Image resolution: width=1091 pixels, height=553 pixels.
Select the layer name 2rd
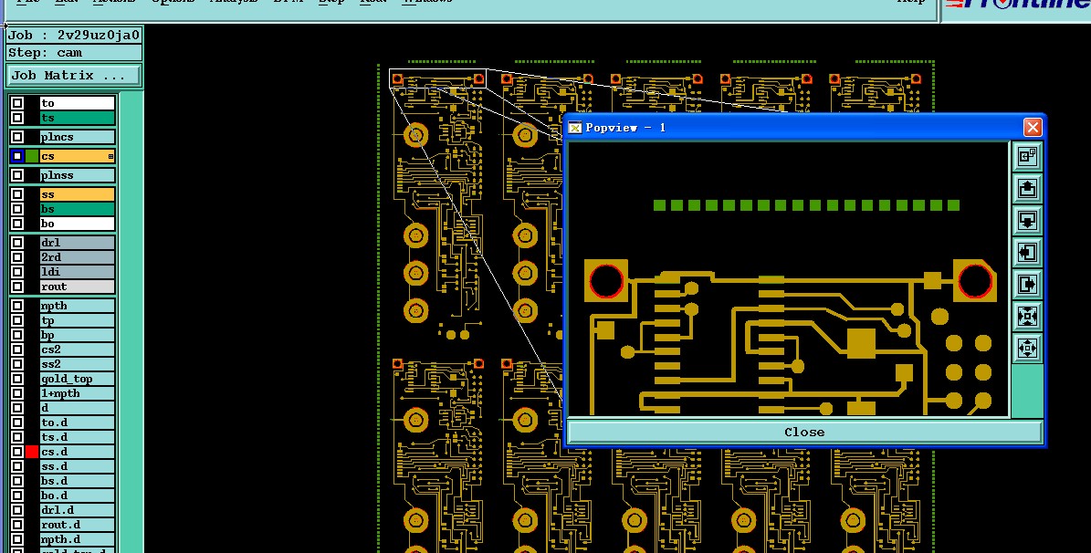pos(78,257)
